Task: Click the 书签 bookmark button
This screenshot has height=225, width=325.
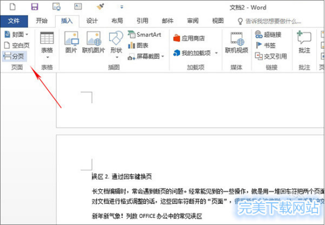Action: (266, 45)
